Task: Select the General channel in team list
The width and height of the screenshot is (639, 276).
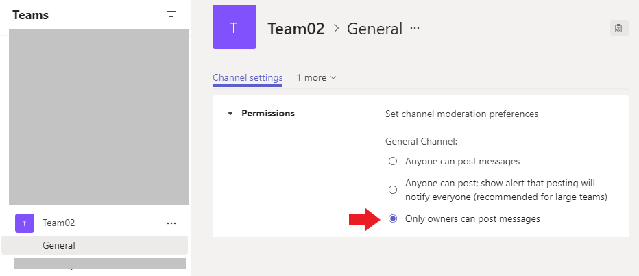Action: [59, 245]
